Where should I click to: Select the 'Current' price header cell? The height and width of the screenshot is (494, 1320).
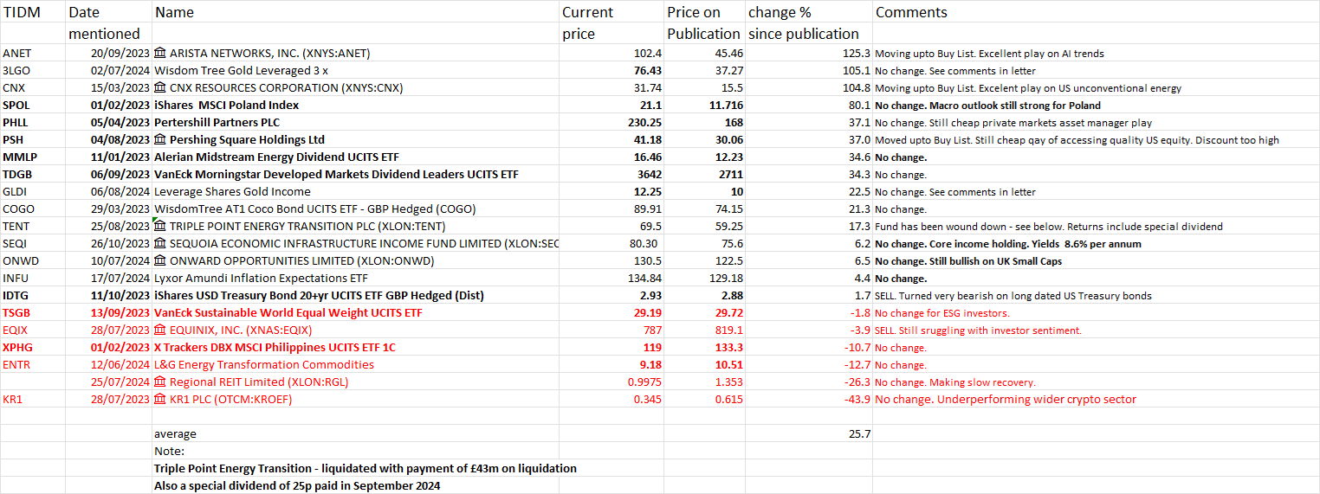point(611,12)
